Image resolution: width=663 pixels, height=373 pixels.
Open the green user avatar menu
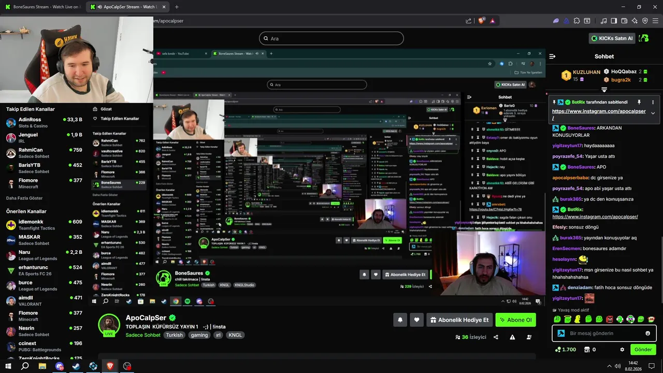point(644,38)
